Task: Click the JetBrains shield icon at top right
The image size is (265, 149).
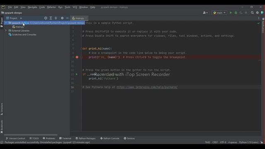Action: point(262,13)
